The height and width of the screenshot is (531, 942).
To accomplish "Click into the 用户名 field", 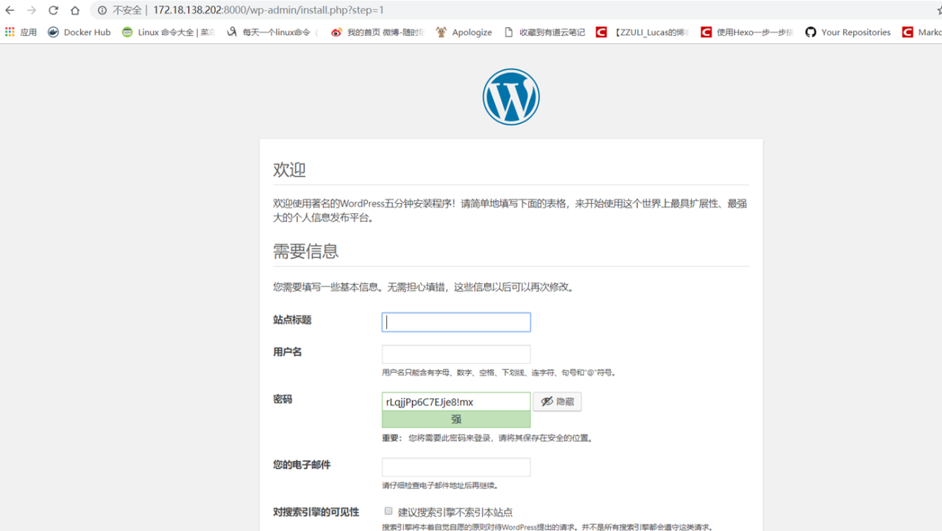I will coord(456,354).
